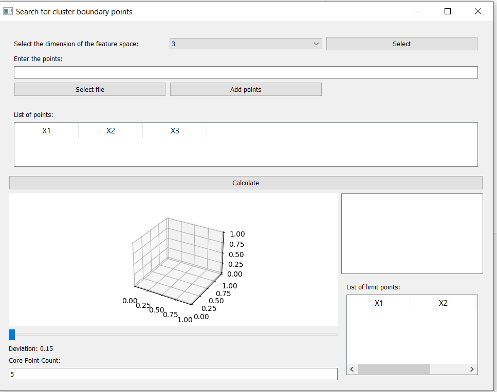Click the Deviation slider handle
This screenshot has height=392, width=497.
(12, 335)
